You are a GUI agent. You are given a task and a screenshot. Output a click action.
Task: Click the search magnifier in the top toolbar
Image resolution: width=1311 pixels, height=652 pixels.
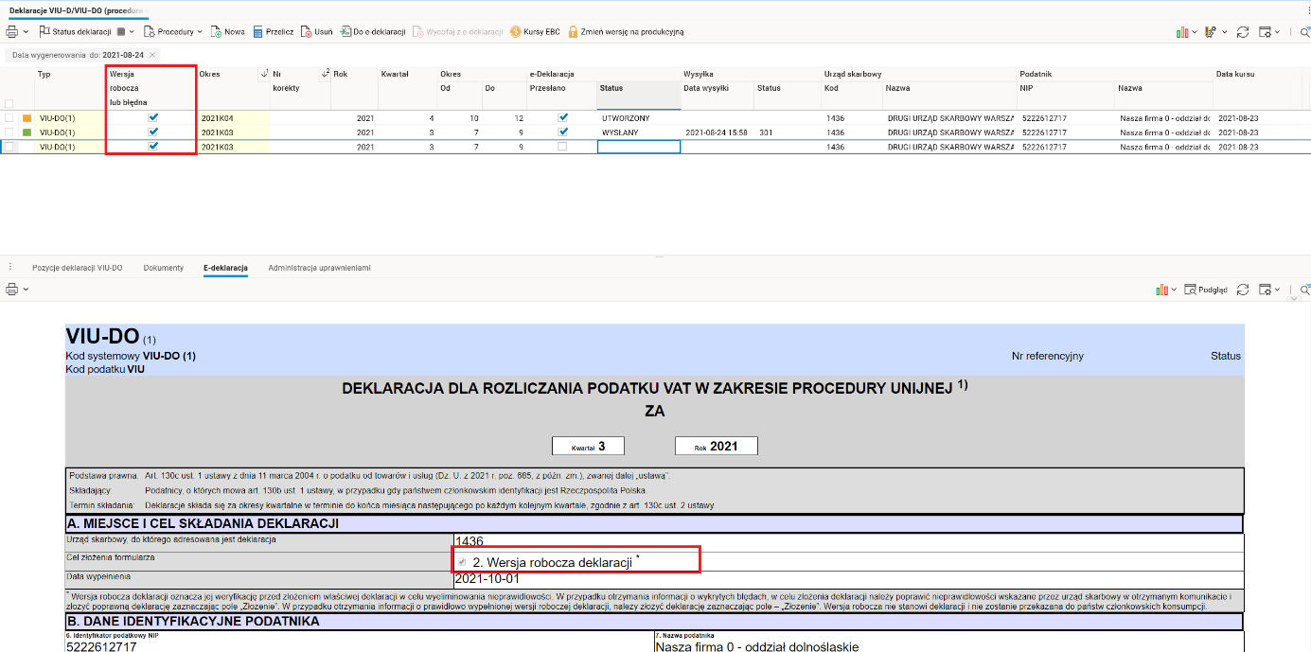[x=1303, y=31]
